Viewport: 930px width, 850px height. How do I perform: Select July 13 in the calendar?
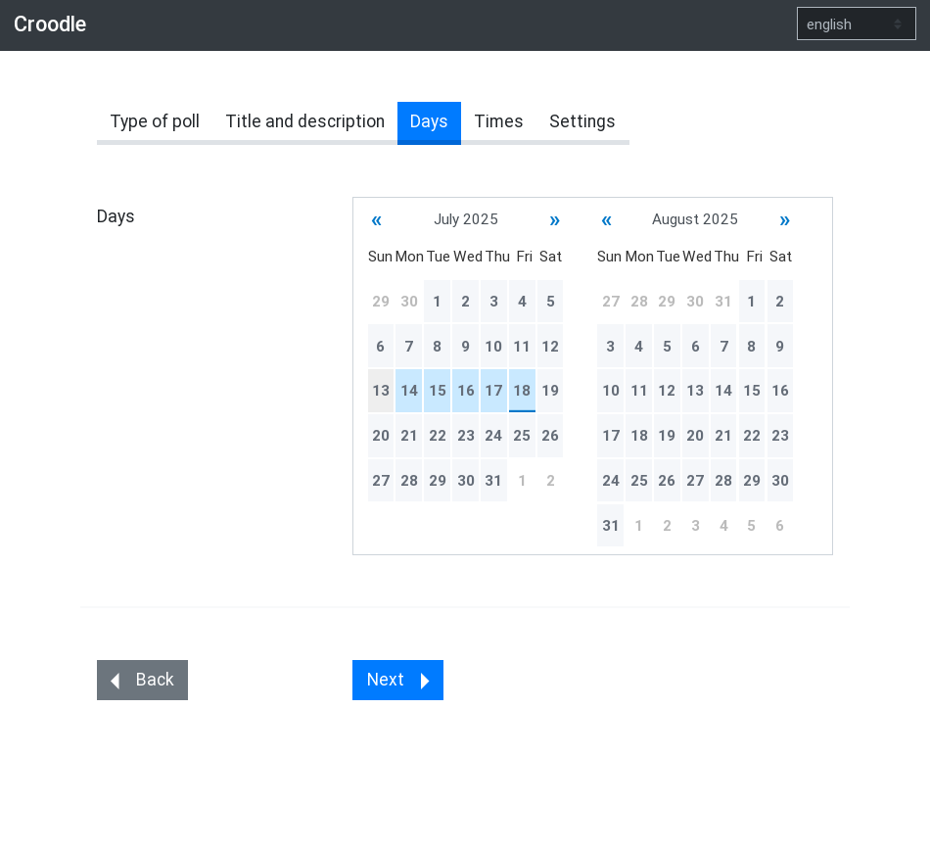coord(381,391)
